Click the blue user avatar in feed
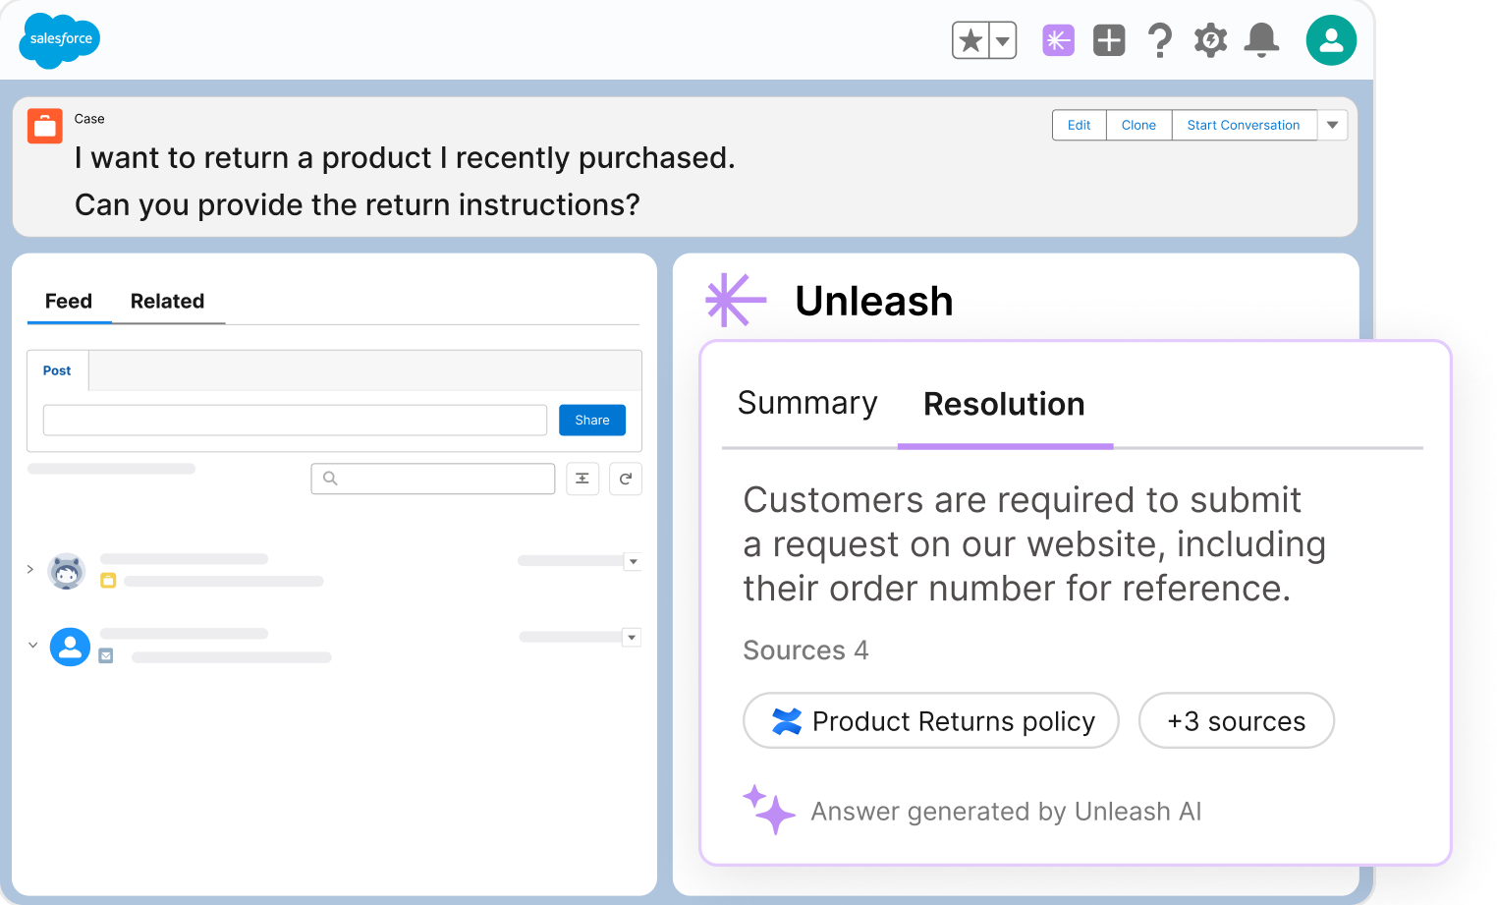Viewport: 1497px width, 905px height. tap(70, 647)
